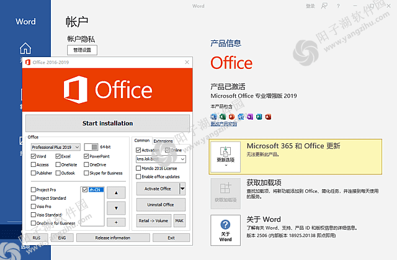Click the help question mark in Word title bar
The width and height of the screenshot is (397, 260).
pyautogui.click(x=338, y=6)
